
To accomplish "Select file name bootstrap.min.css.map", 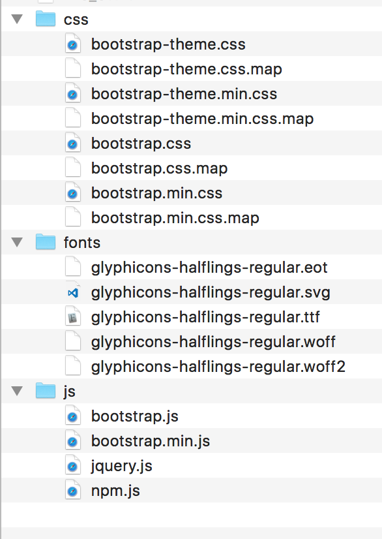I will pos(175,218).
